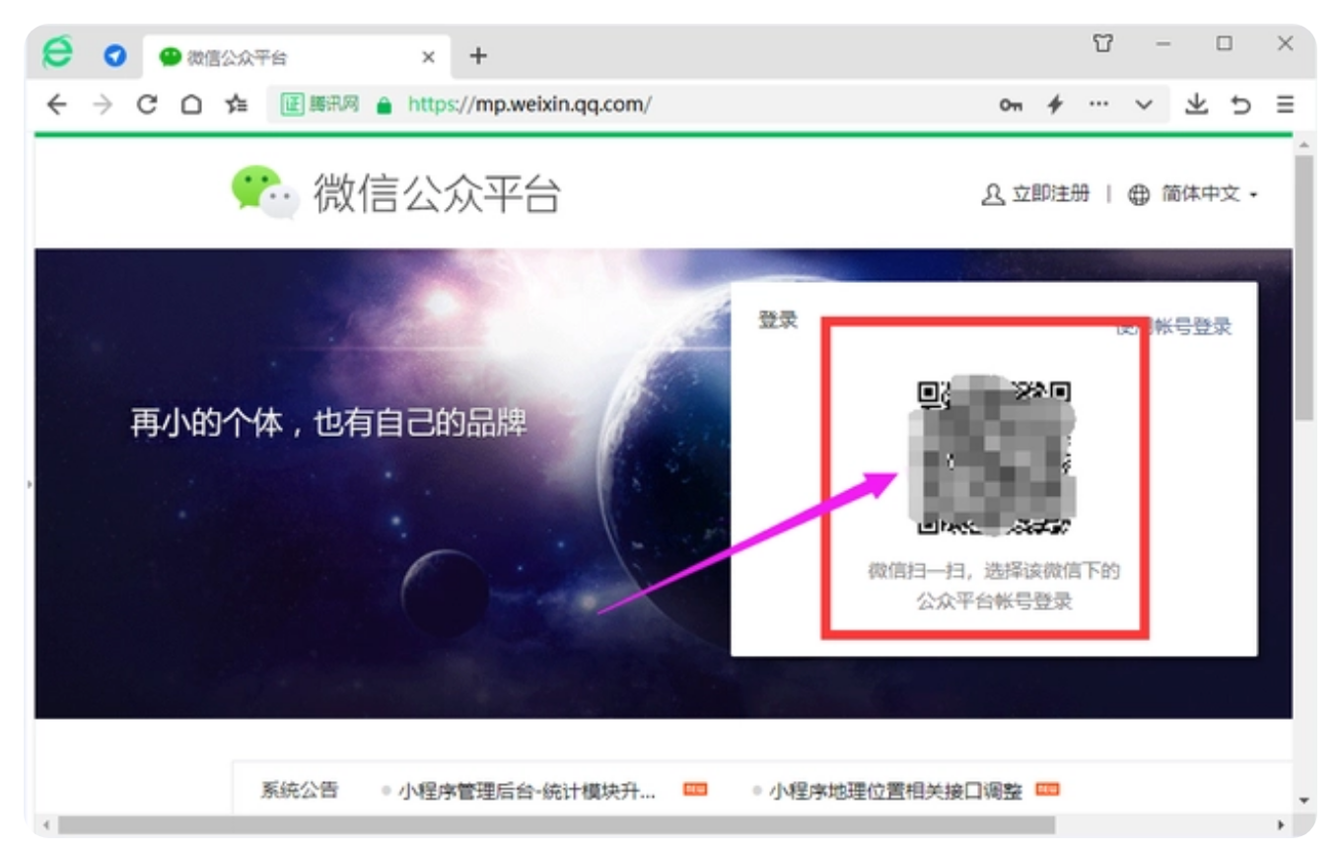This screenshot has width=1339, height=851.
Task: Click the 腾讯网 site certificate badge
Action: point(320,104)
